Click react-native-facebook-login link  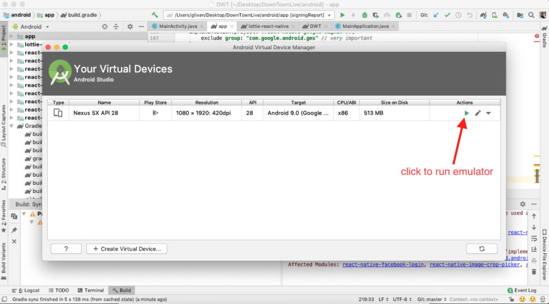click(383, 264)
